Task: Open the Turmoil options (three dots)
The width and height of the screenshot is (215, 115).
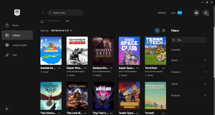Action: [x=164, y=113]
